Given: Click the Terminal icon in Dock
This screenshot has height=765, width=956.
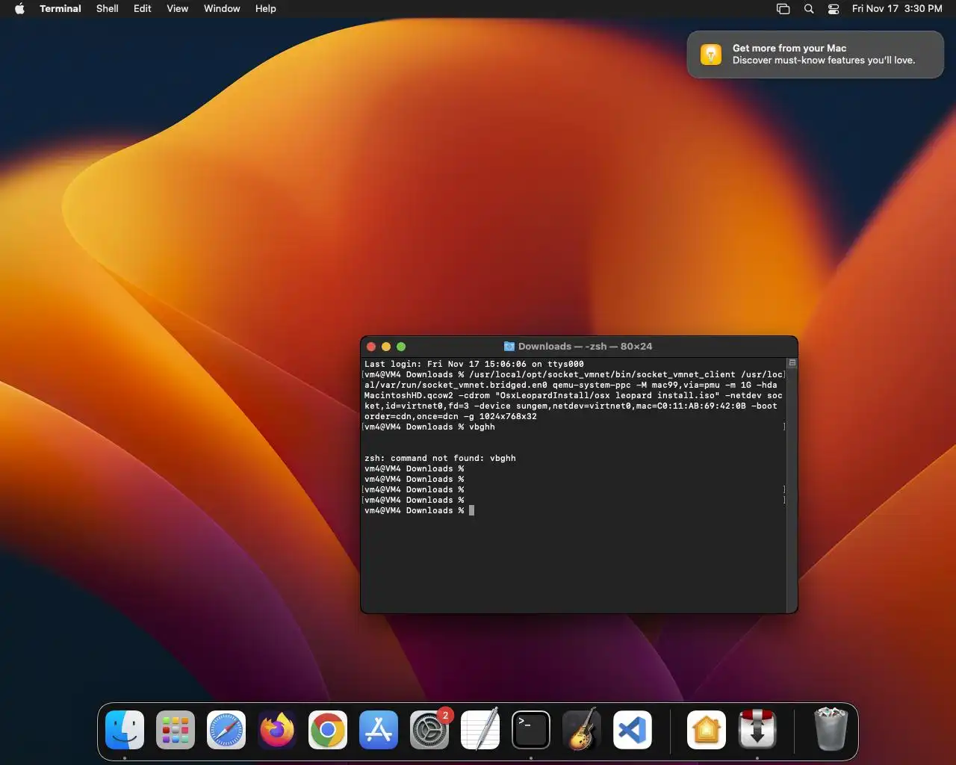Looking at the screenshot, I should 531,730.
